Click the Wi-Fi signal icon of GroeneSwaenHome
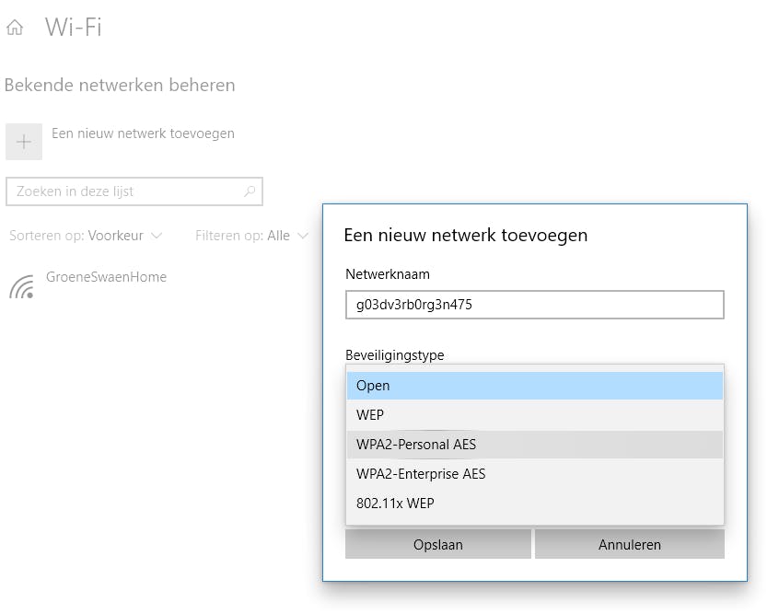 pyautogui.click(x=22, y=287)
